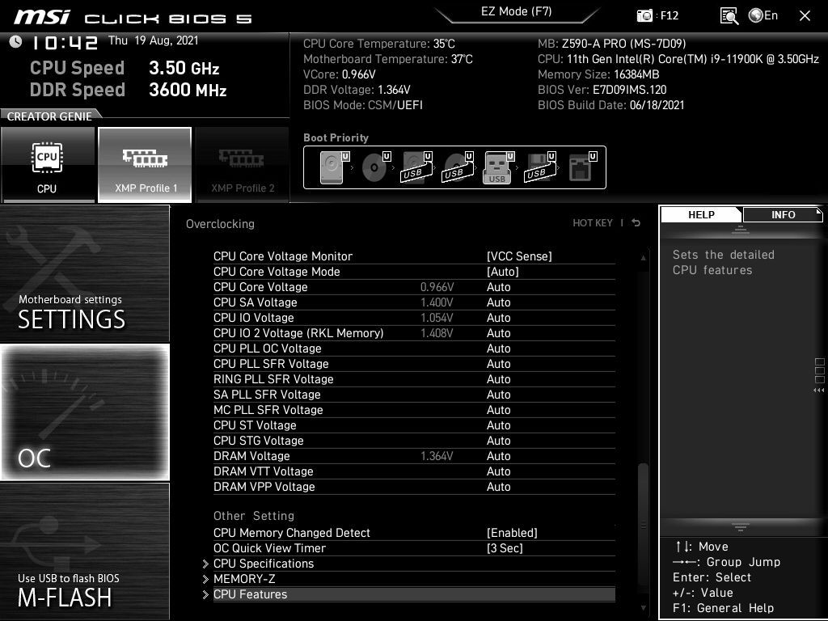Click the back arrow next to HOT KEY

636,223
